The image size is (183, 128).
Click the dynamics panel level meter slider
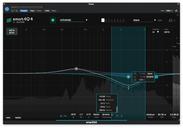tap(117, 109)
